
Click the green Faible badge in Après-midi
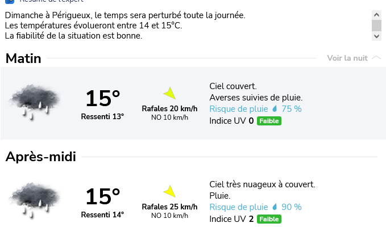(269, 219)
